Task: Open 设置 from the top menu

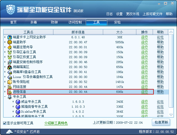Action: 119,14
